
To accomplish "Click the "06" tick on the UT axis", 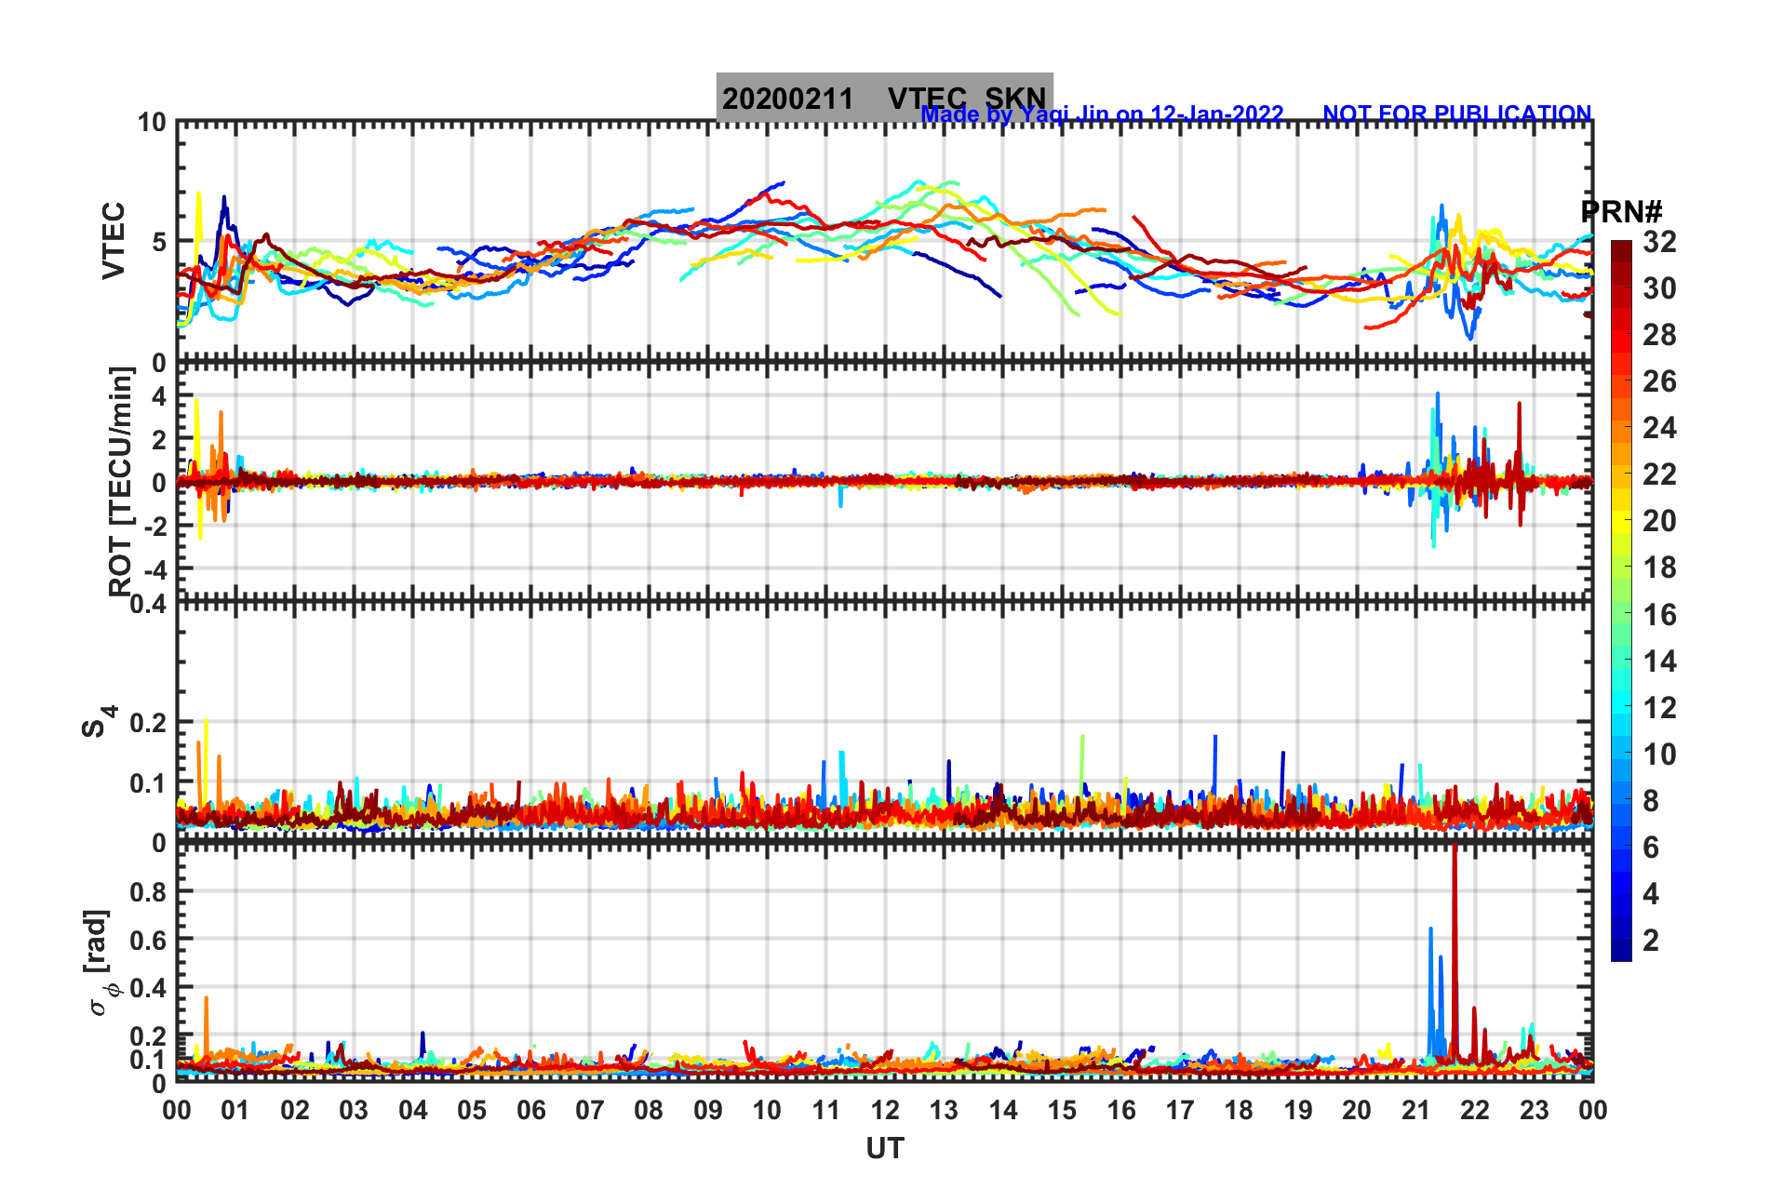I will coord(531,1110).
